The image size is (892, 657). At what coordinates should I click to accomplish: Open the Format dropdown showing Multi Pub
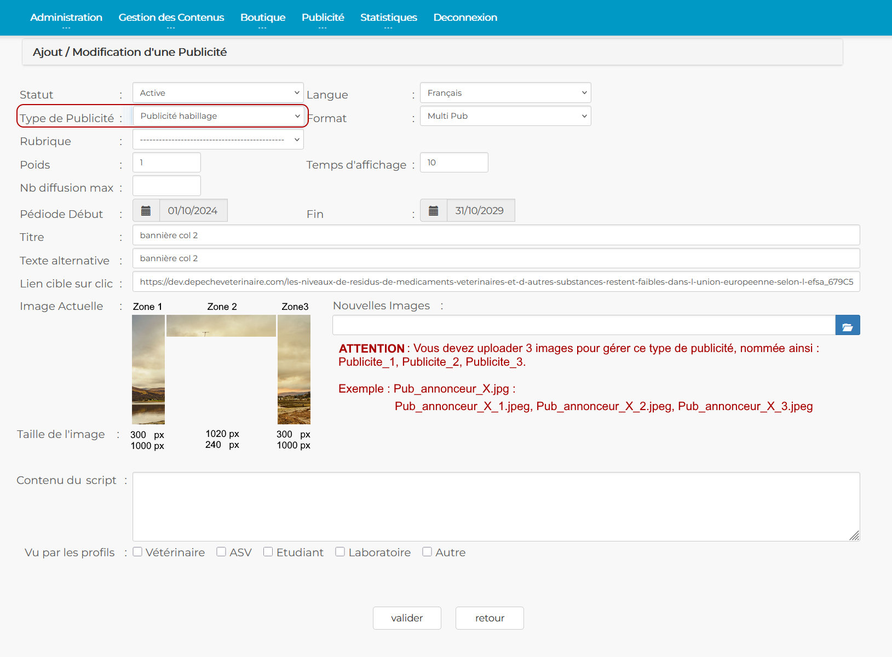[x=505, y=116]
